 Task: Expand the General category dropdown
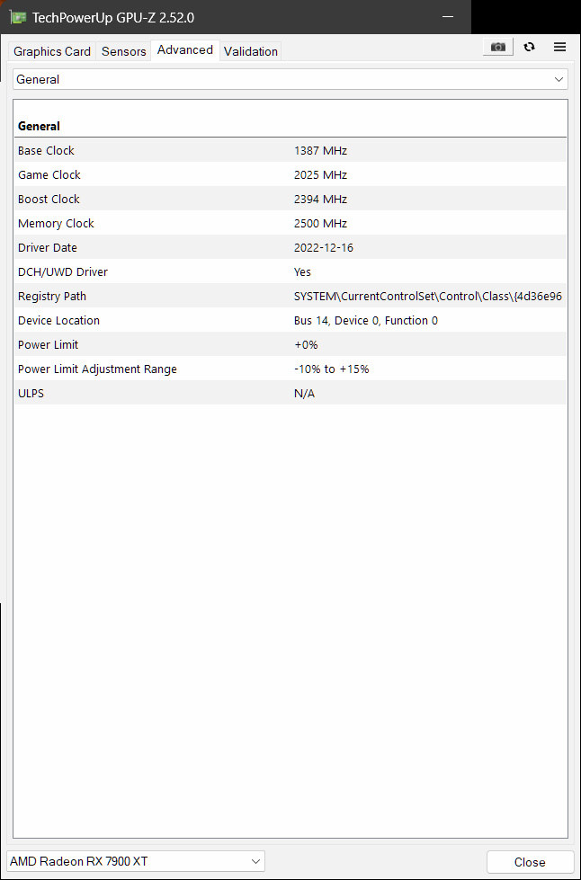tap(290, 79)
